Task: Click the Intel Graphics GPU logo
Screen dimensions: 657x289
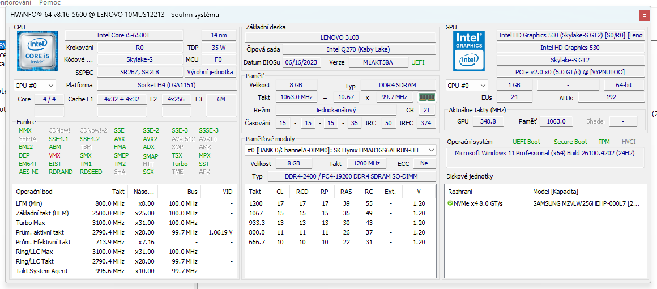Action: point(470,50)
